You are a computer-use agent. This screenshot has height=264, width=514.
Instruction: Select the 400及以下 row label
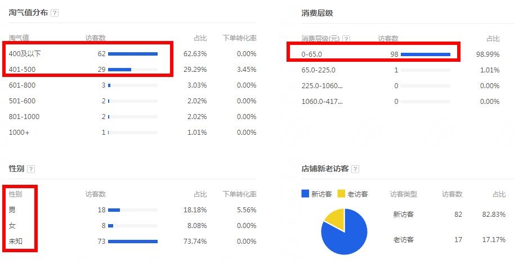tap(25, 54)
